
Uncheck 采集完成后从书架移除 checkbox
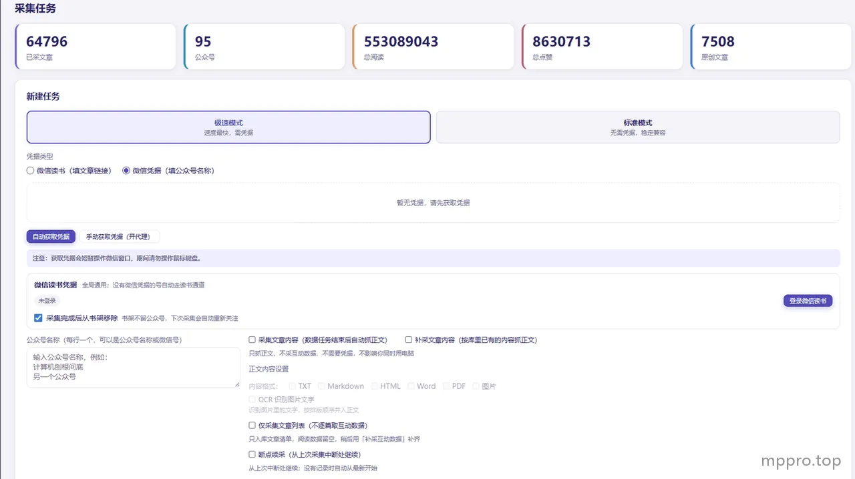point(38,318)
